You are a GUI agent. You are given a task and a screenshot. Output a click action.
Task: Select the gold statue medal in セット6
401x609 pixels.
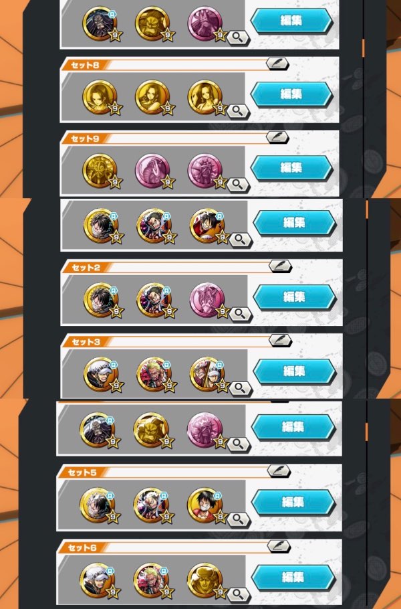click(x=205, y=580)
